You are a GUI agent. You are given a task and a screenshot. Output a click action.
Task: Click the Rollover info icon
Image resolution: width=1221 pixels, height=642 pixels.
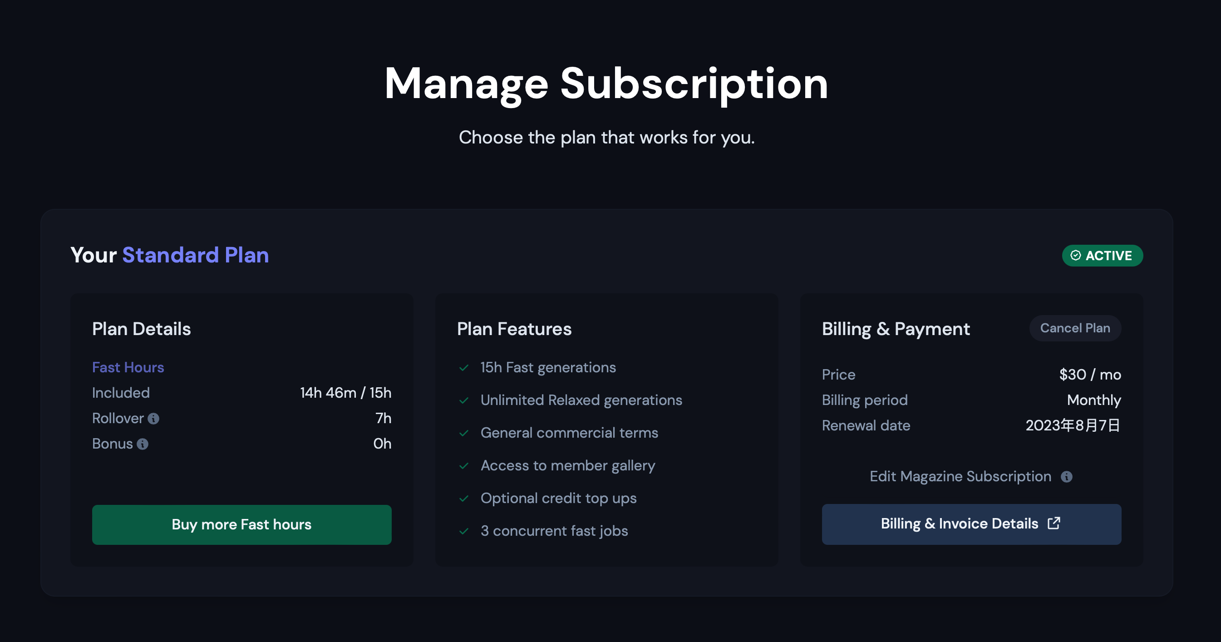[153, 419]
